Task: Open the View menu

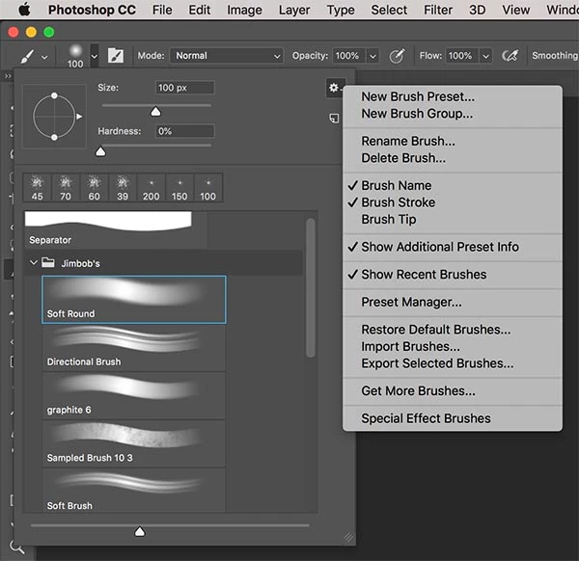Action: [516, 10]
